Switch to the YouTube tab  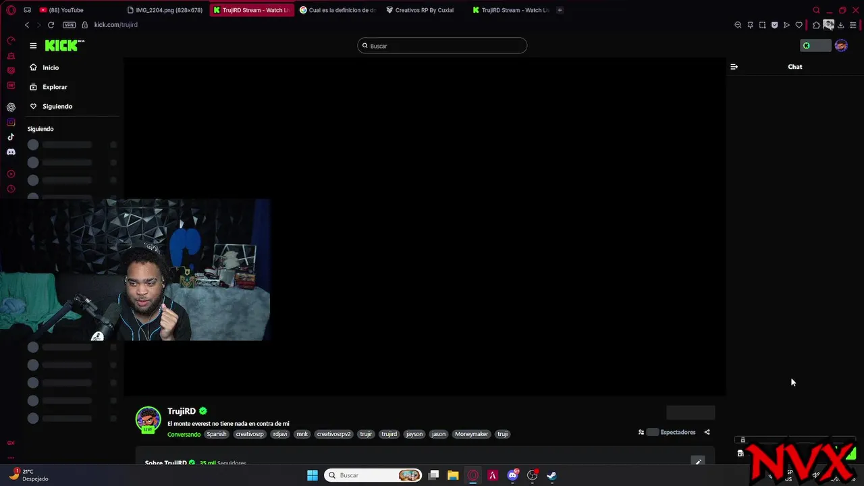[62, 10]
